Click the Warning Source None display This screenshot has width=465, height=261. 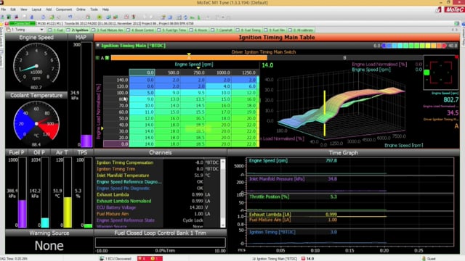(49, 246)
